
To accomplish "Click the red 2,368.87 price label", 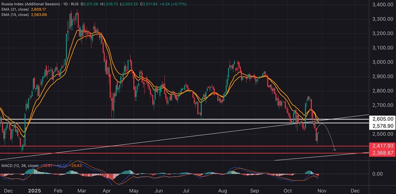I will pos(382,153).
